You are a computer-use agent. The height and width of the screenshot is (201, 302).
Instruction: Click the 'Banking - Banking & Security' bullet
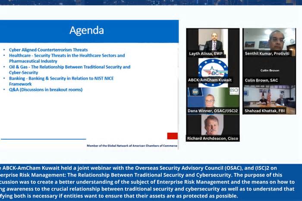pyautogui.click(x=61, y=81)
